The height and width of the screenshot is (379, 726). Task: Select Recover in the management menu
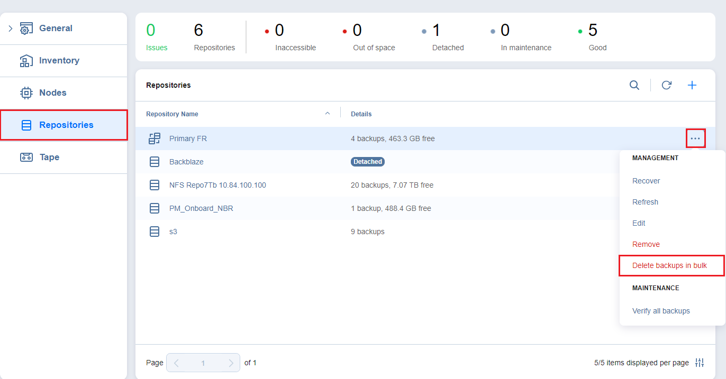click(646, 181)
